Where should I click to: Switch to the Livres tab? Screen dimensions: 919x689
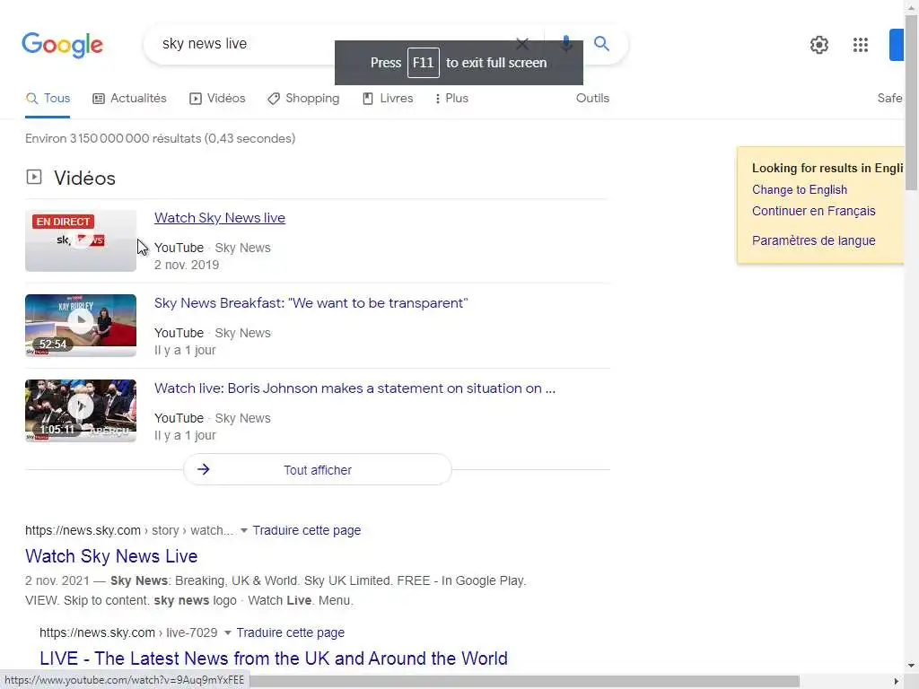click(388, 99)
